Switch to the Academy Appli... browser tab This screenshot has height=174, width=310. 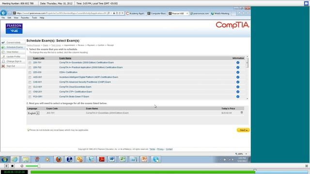(136, 14)
